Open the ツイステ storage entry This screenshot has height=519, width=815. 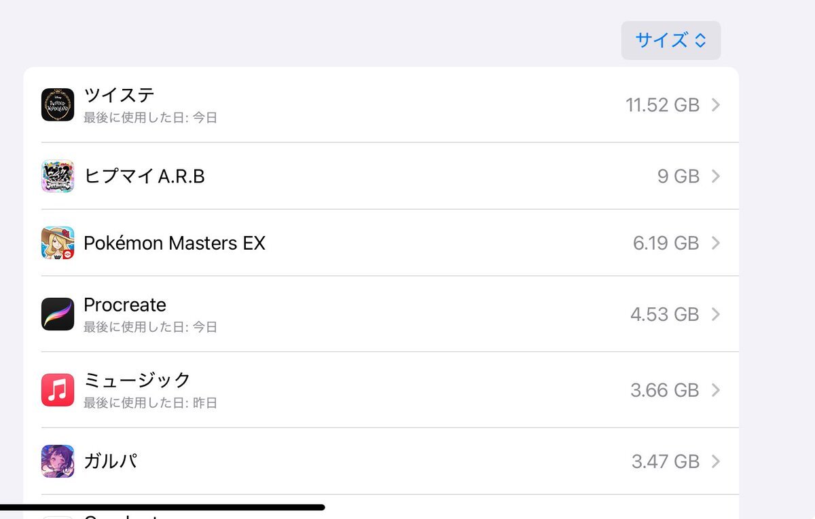click(381, 105)
